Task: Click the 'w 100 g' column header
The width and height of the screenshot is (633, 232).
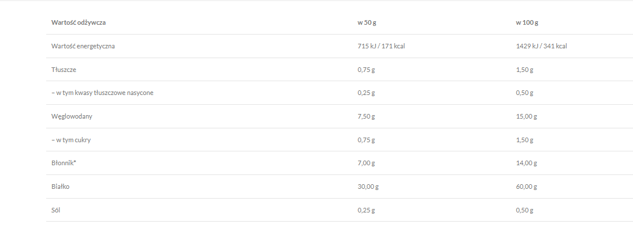Action: 527,23
